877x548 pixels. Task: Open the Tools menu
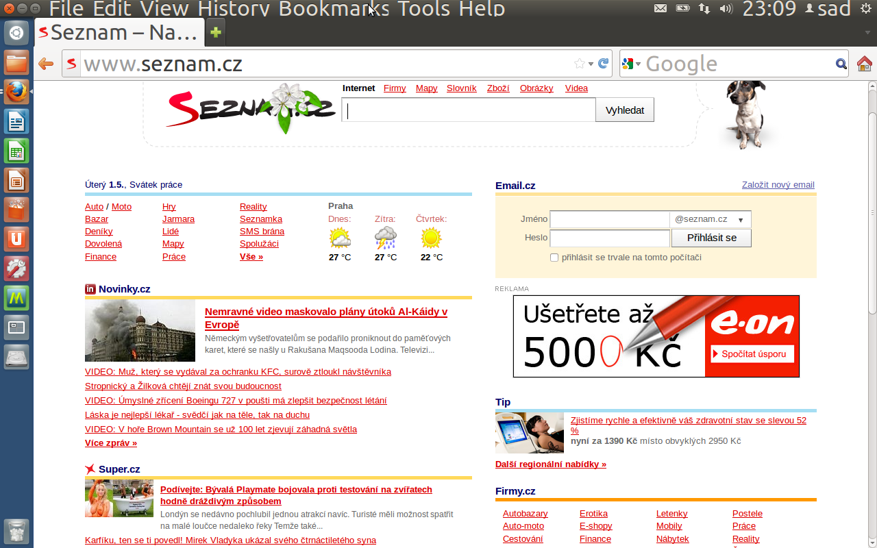[x=424, y=9]
